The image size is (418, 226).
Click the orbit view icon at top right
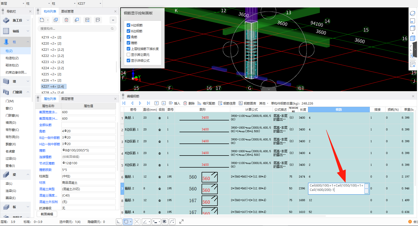(x=412, y=13)
